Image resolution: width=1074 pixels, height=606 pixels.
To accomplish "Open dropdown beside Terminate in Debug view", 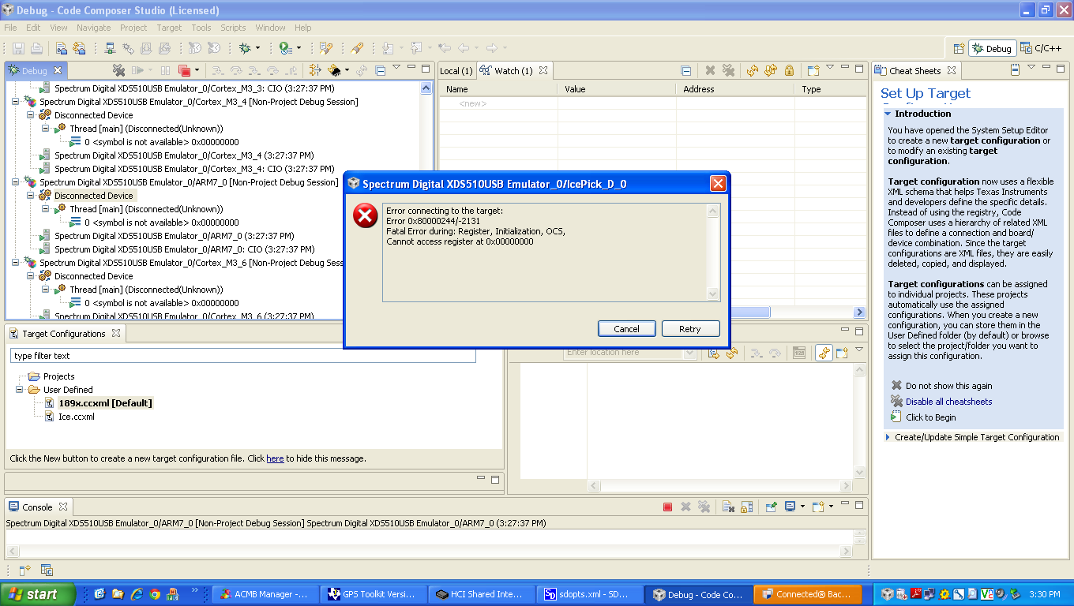I will pos(197,70).
